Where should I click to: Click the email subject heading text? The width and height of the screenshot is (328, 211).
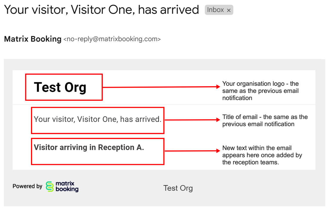[101, 10]
